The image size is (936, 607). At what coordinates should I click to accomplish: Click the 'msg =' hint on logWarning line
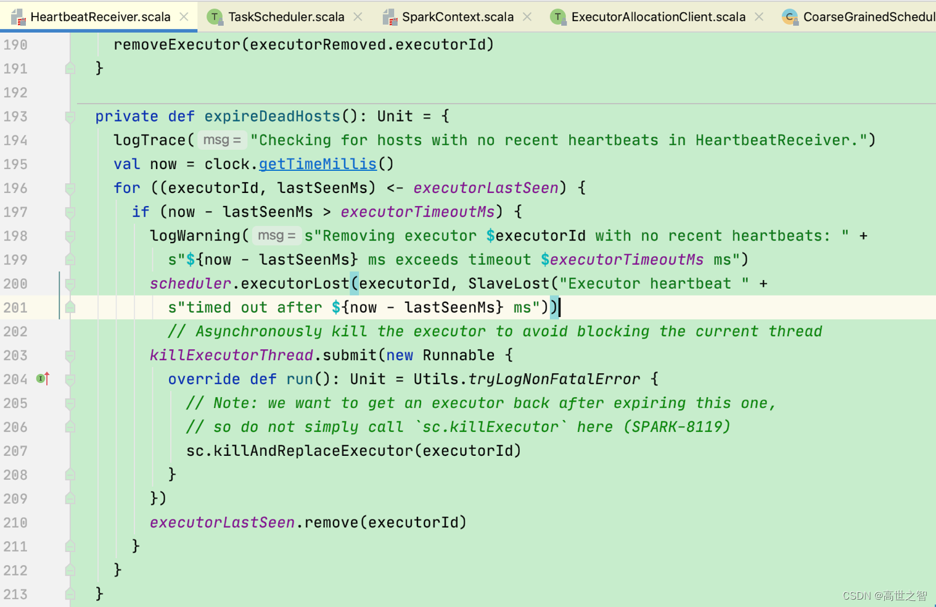click(x=276, y=236)
